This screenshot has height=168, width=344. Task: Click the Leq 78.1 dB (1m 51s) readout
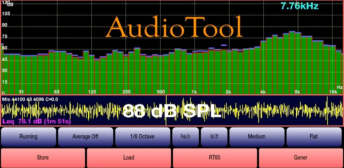coord(36,122)
